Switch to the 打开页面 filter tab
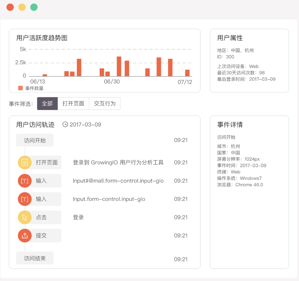The image size is (299, 281). tap(73, 104)
